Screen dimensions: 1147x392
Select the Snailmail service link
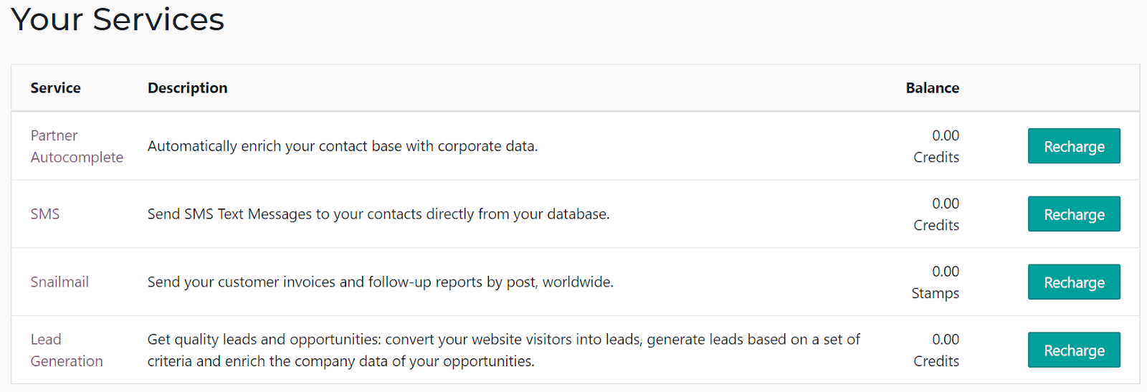point(60,282)
